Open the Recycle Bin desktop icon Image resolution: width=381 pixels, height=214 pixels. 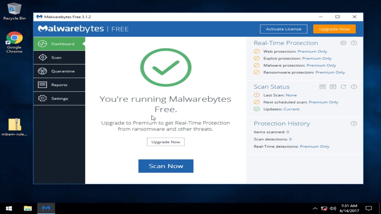(14, 11)
